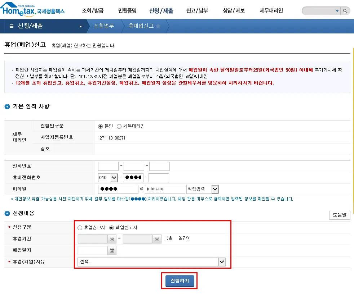Open the 도움말 help button
The width and height of the screenshot is (354, 296).
click(x=339, y=214)
